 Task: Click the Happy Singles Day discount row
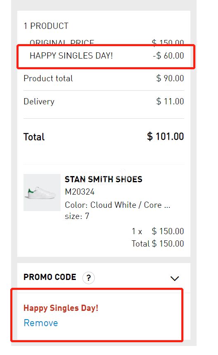coord(107,56)
